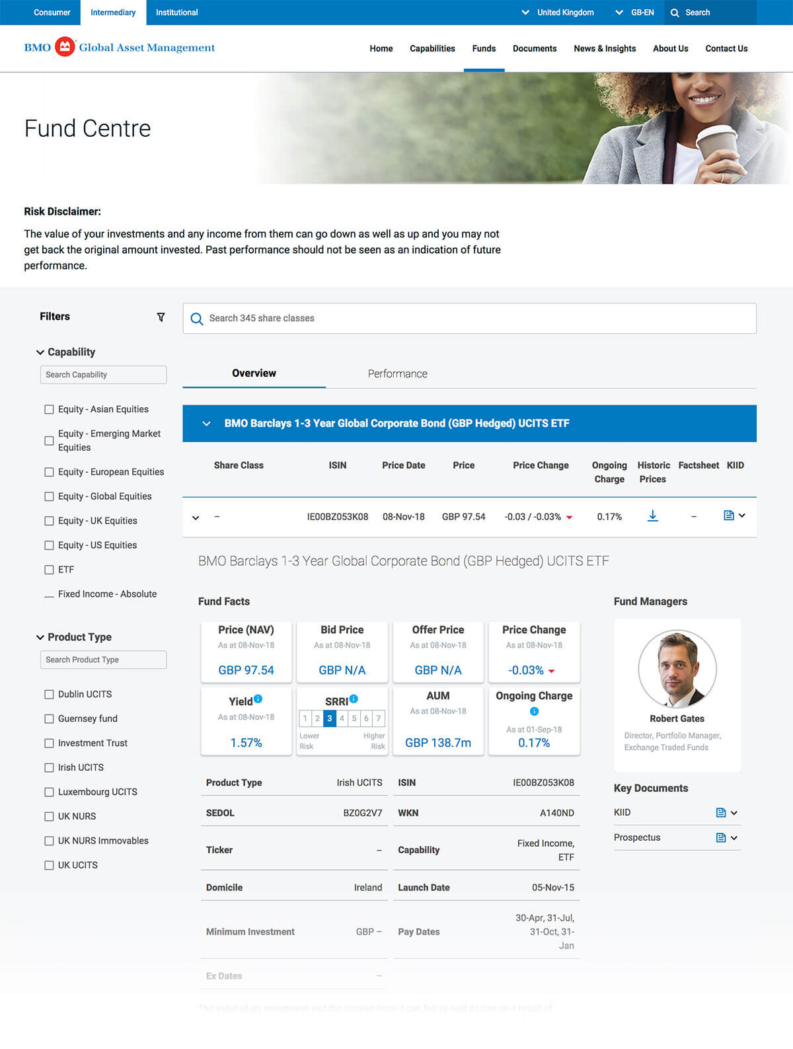Open the About Us link
The width and height of the screenshot is (793, 1049).
click(671, 48)
